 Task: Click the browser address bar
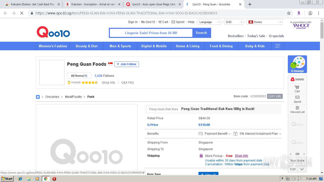[159, 13]
